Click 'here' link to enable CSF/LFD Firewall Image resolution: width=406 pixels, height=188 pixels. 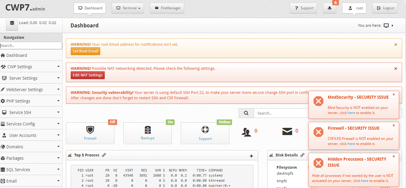click(351, 144)
